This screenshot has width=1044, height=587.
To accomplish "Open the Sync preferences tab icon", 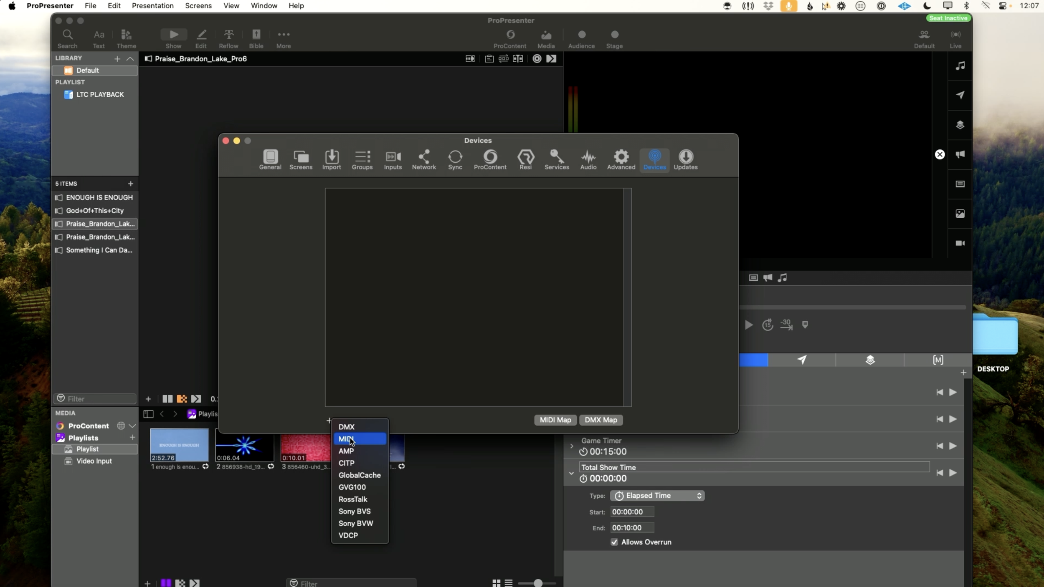I will 455,157.
